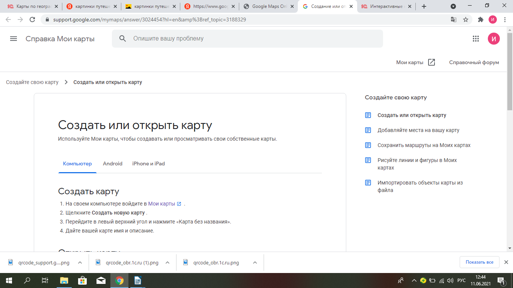Close the downloads bar with the X
513x288 pixels.
coord(506,262)
